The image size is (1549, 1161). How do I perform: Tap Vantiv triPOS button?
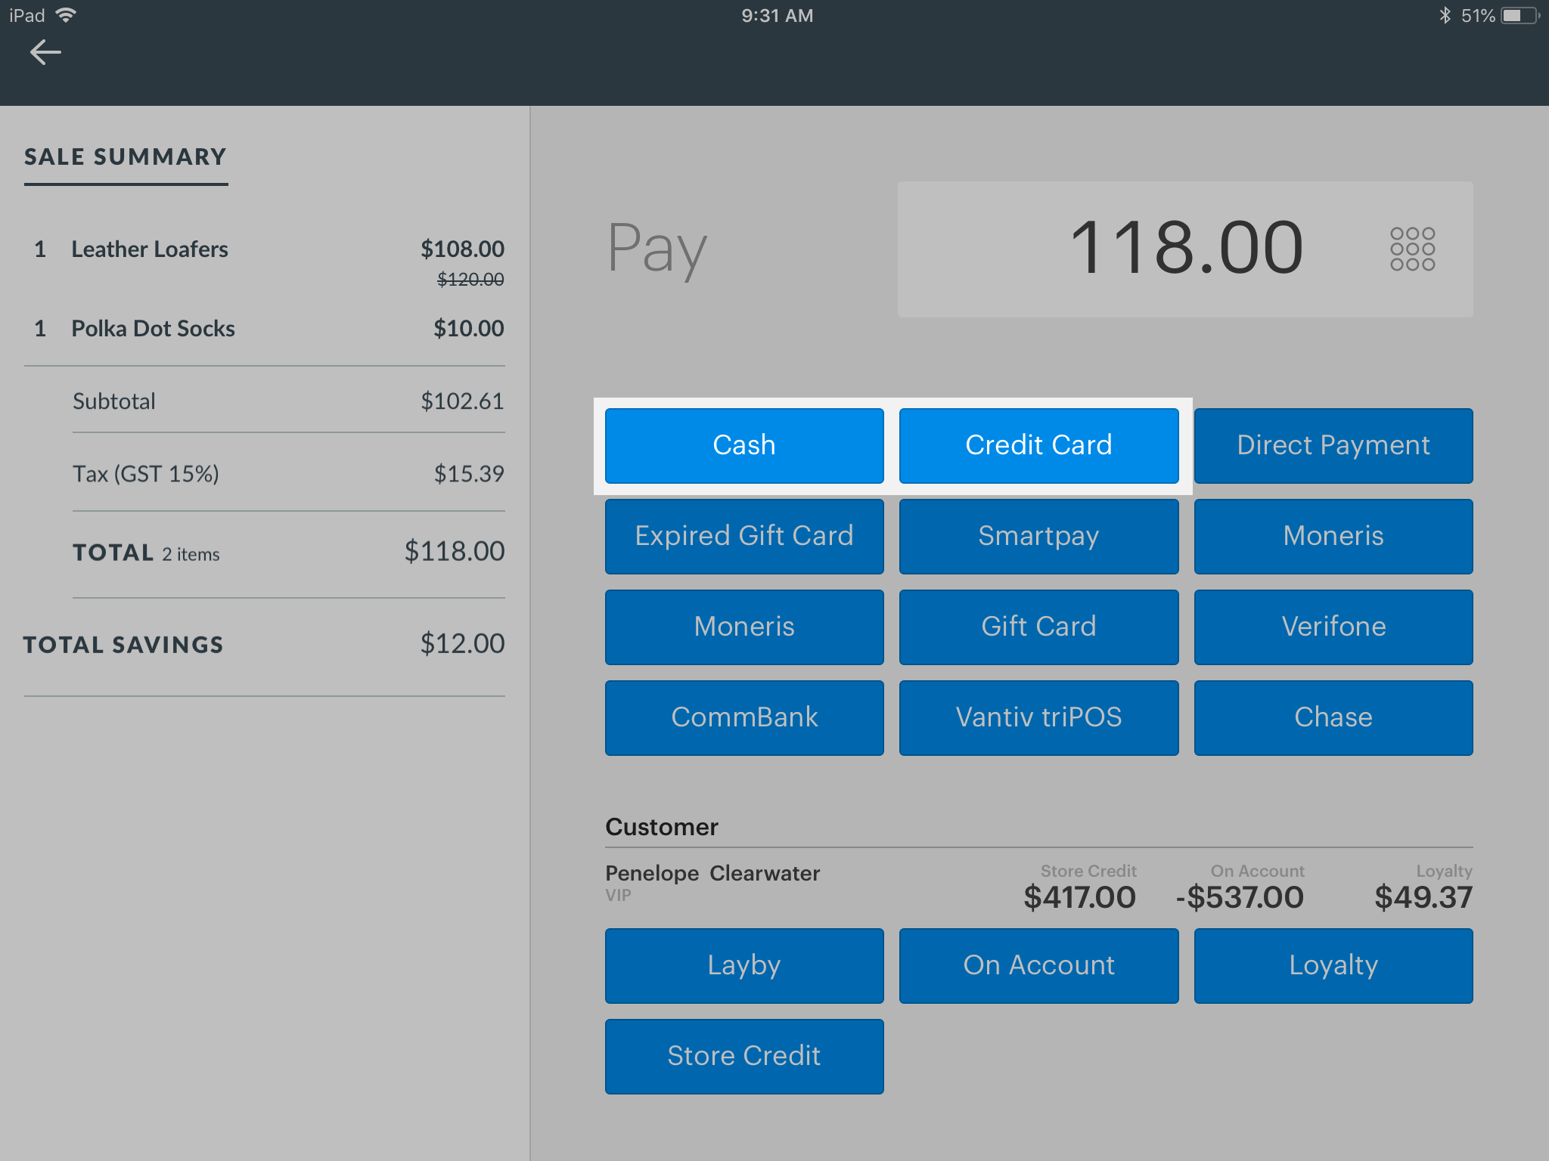(1038, 717)
